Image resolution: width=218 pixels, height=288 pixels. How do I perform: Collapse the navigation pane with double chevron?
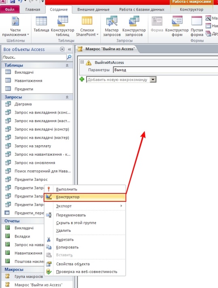coord(70,49)
